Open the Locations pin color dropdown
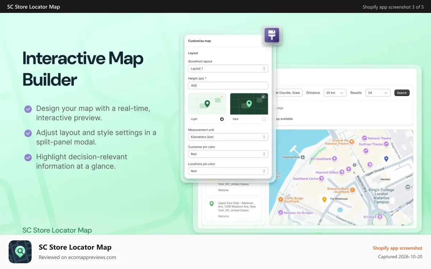Image resolution: width=431 pixels, height=269 pixels. (x=228, y=171)
